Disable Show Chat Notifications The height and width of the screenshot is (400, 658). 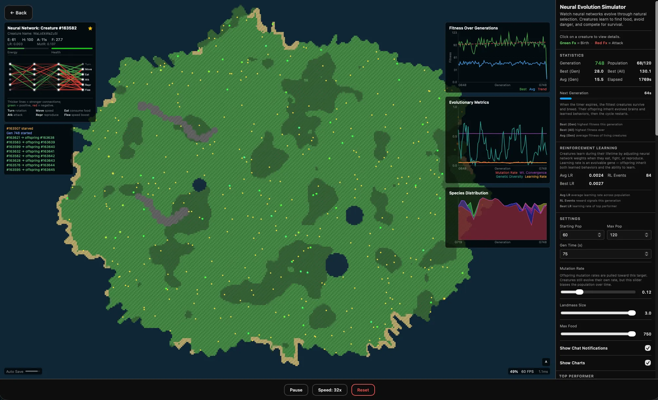coord(648,348)
